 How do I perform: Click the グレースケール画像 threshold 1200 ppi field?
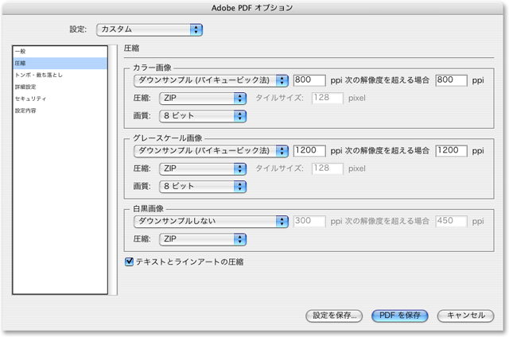click(x=451, y=150)
